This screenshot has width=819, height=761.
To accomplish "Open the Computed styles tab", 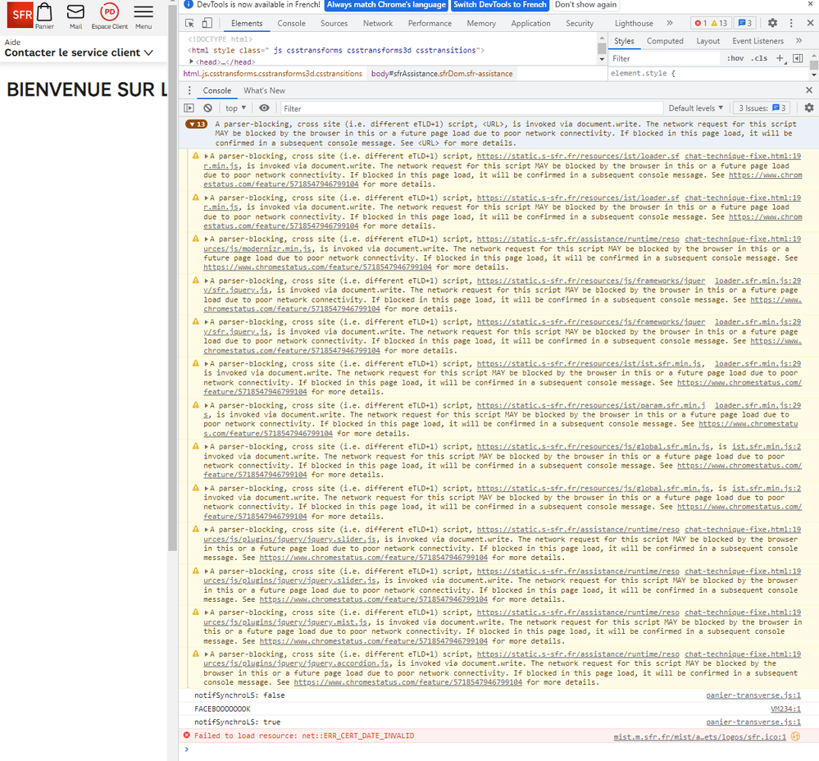I will 665,41.
